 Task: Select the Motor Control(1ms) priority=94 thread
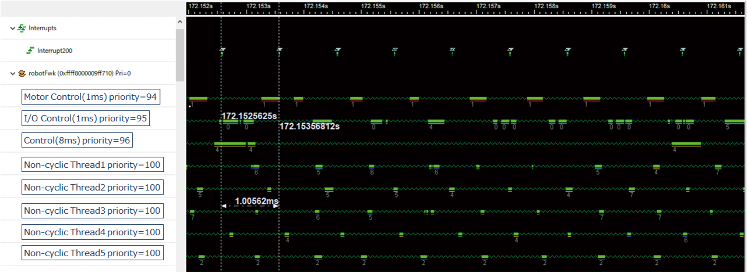90,96
